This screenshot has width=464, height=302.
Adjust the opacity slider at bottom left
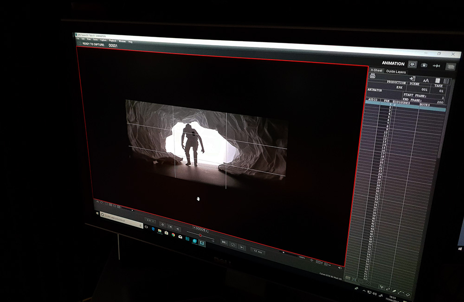coord(128,210)
